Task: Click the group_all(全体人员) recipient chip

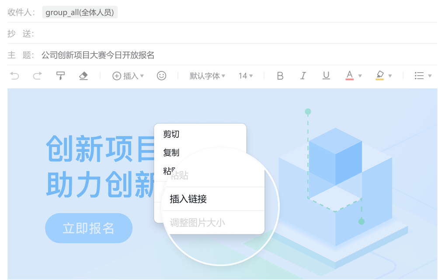Action: (x=80, y=12)
